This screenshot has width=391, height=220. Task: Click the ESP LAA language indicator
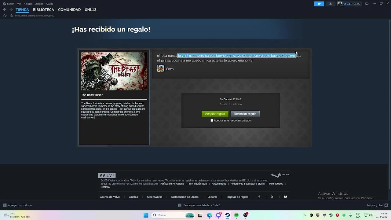click(358, 215)
